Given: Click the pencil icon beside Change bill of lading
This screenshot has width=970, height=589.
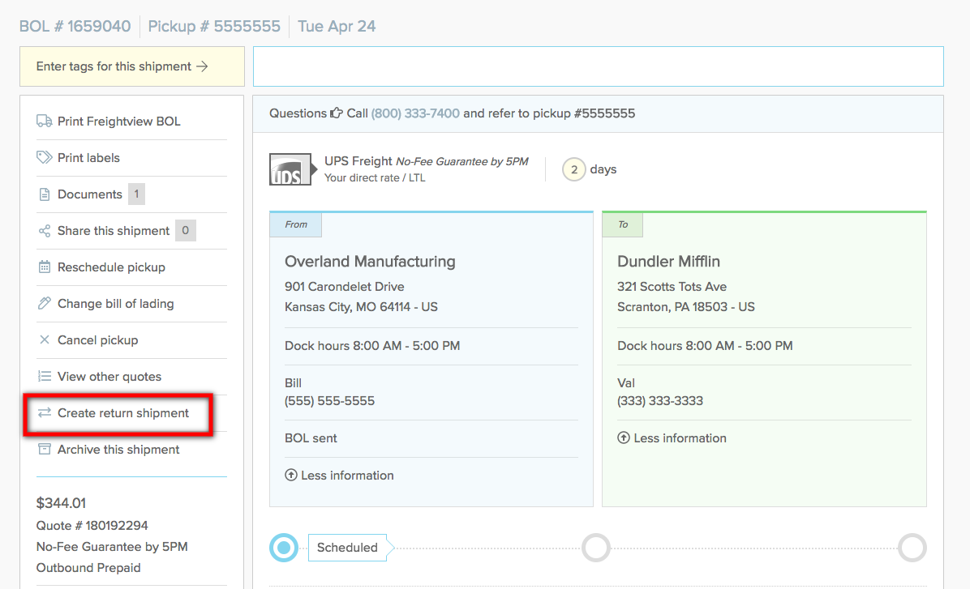Looking at the screenshot, I should tap(44, 304).
